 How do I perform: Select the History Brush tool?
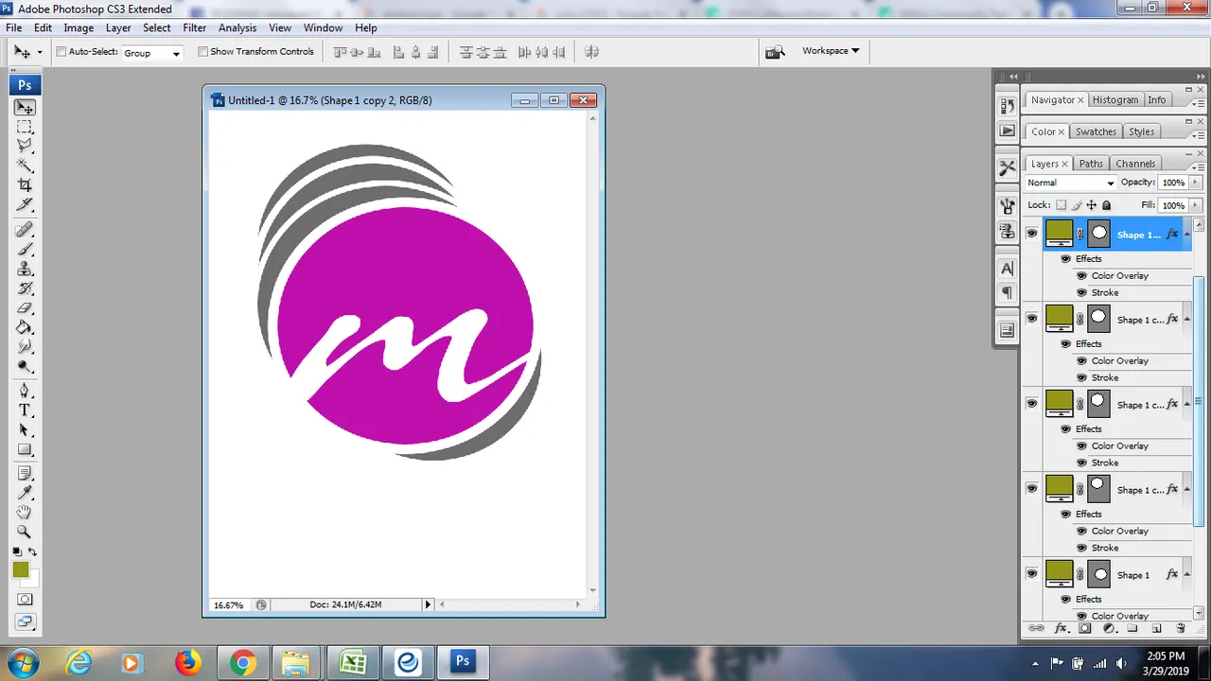click(x=25, y=288)
